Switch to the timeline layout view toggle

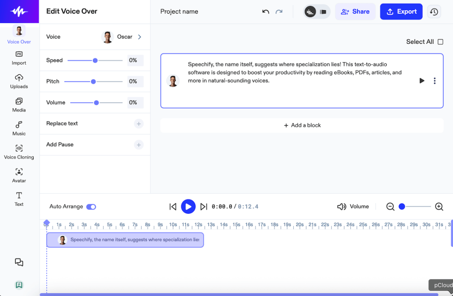310,12
